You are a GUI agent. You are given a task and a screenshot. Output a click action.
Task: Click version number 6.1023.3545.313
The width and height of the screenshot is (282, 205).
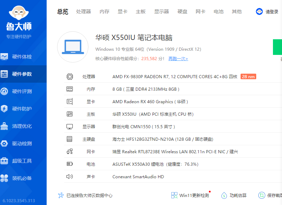click(19, 201)
